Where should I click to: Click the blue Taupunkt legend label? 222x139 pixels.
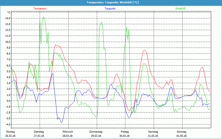110,9
